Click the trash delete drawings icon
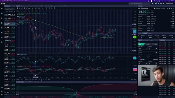 tap(54, 8)
